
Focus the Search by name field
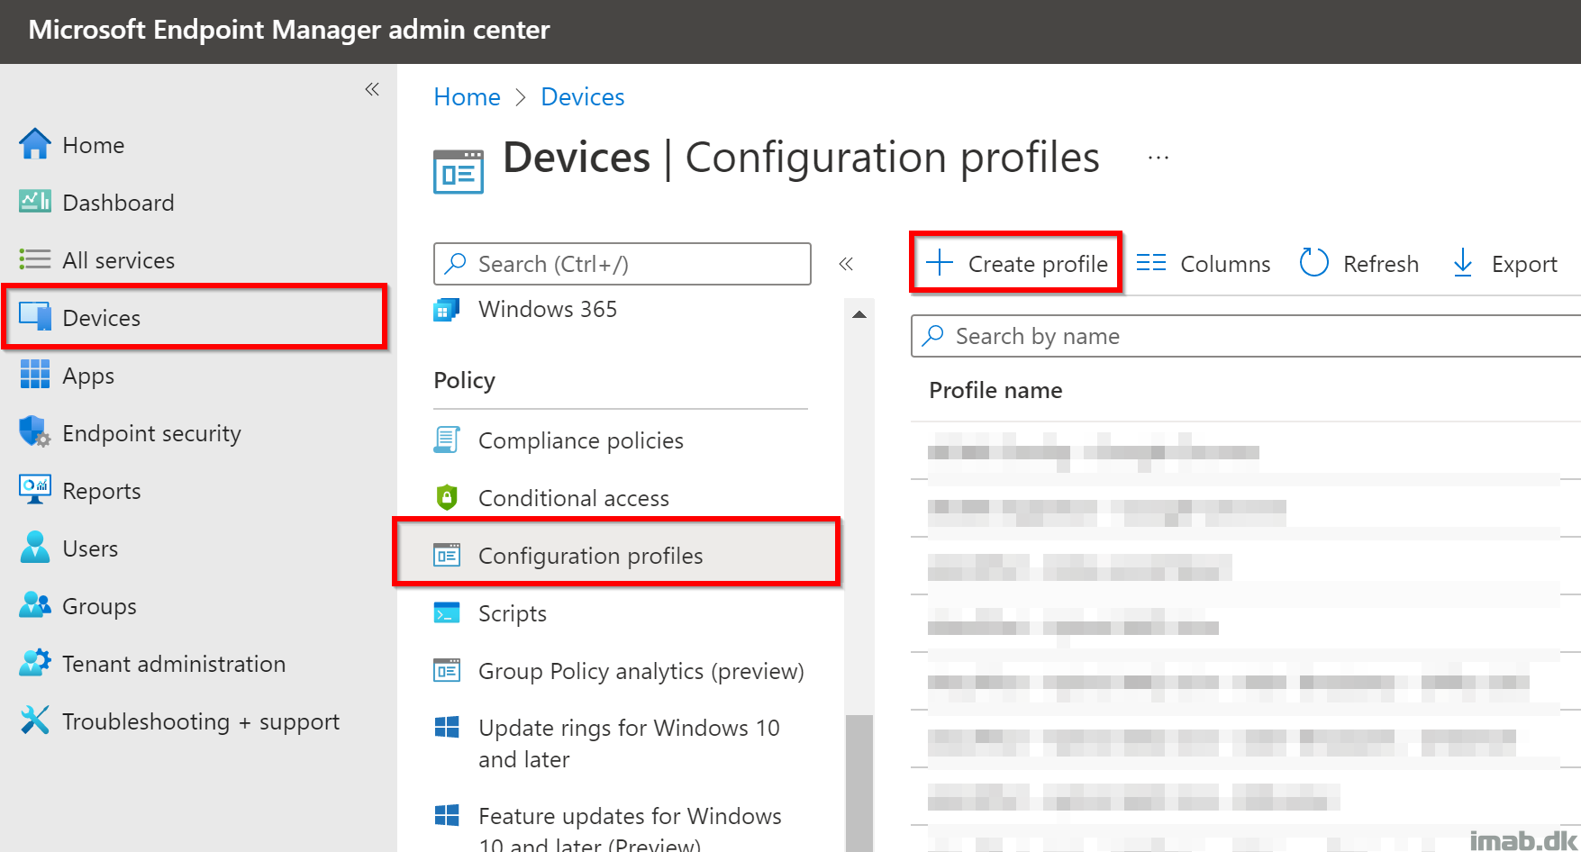[1246, 336]
